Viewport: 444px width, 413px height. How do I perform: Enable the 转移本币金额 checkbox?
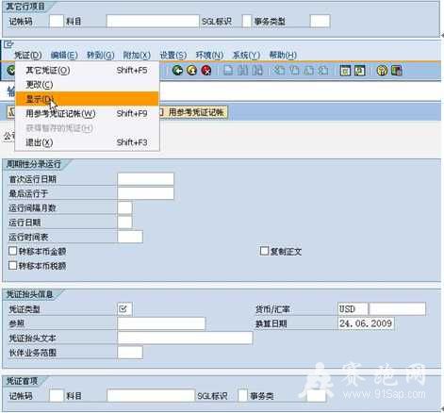pos(13,251)
